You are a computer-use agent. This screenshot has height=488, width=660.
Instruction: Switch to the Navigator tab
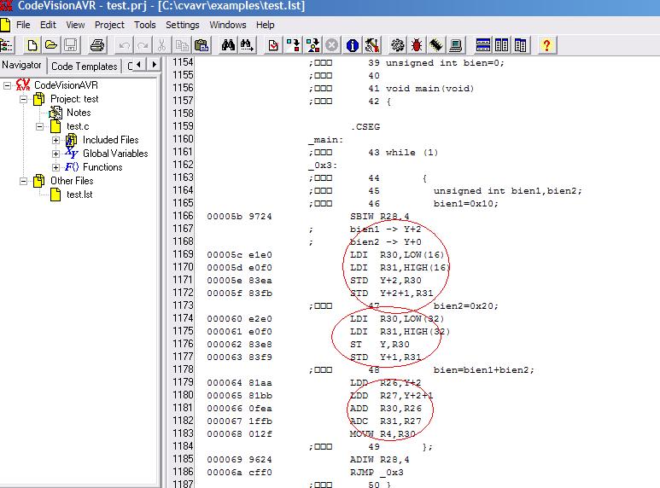click(22, 65)
